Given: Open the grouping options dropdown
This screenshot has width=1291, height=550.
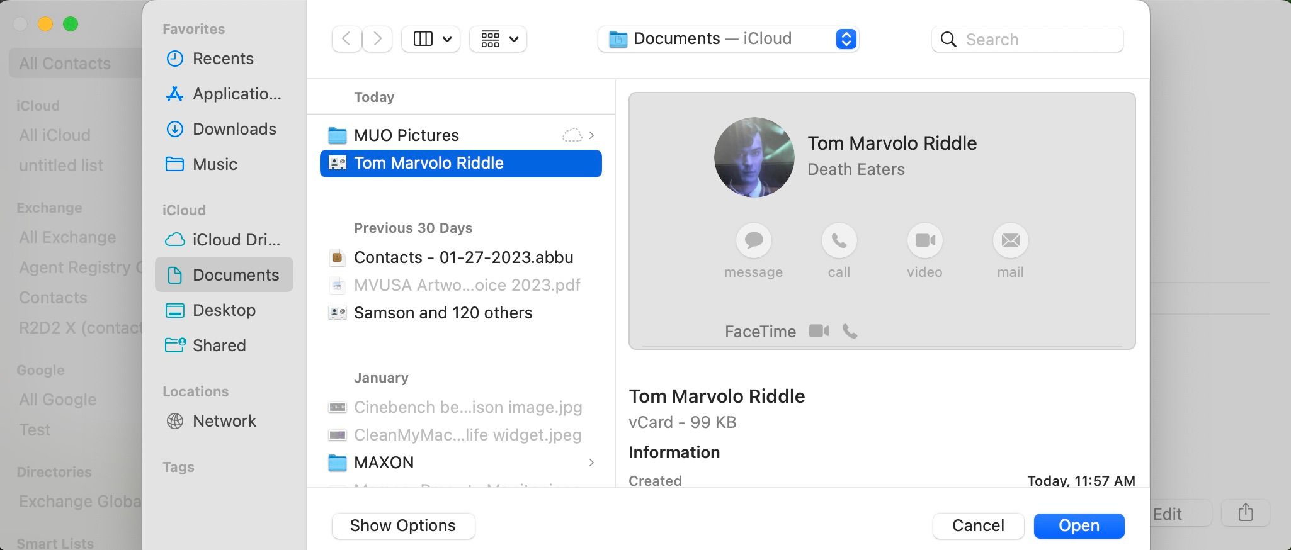Looking at the screenshot, I should click(498, 39).
